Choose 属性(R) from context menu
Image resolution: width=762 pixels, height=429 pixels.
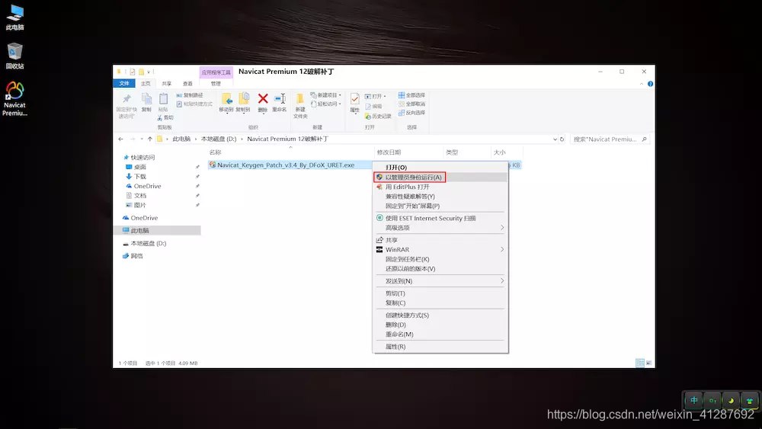tap(440, 347)
